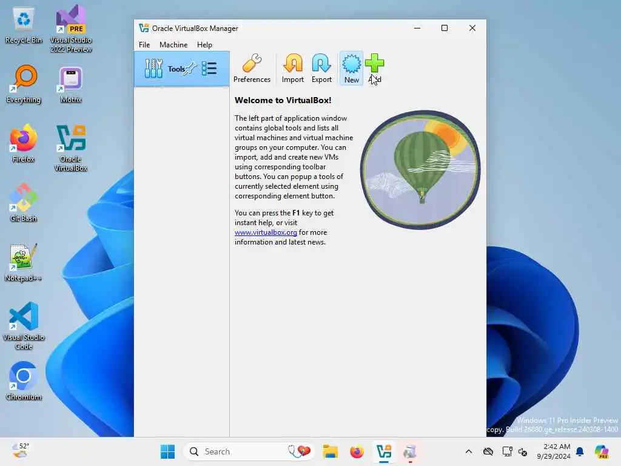This screenshot has width=621, height=466.
Task: Click the VirtualBox title bar logo
Action: tap(144, 28)
